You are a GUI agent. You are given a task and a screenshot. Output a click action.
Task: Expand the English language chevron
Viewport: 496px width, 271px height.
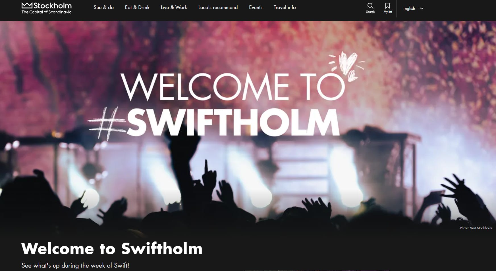point(422,9)
